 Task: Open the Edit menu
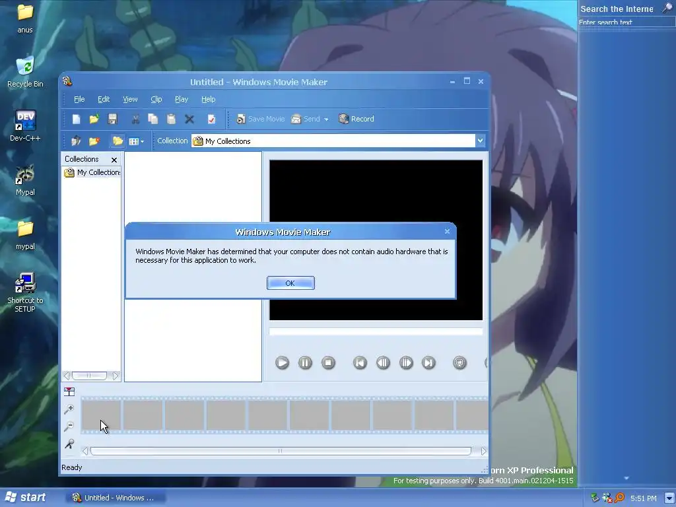[x=104, y=99]
